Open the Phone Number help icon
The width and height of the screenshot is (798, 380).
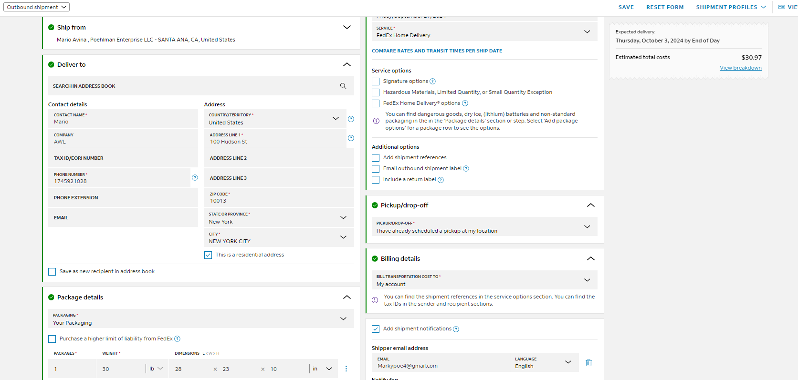pos(195,177)
